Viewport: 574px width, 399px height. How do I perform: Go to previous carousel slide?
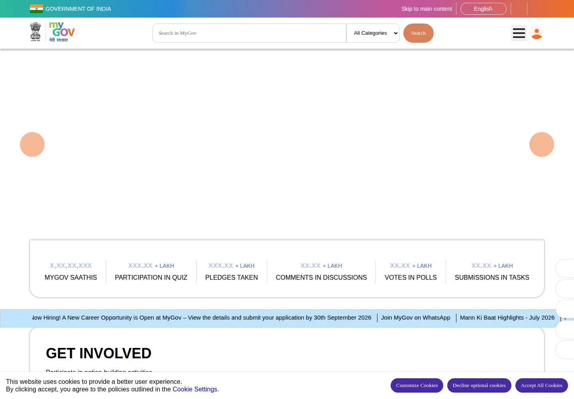click(x=32, y=144)
